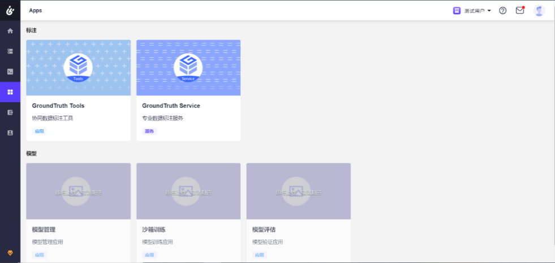This screenshot has width=555, height=263.
Task: Click the logo at top of sidebar
Action: point(10,10)
